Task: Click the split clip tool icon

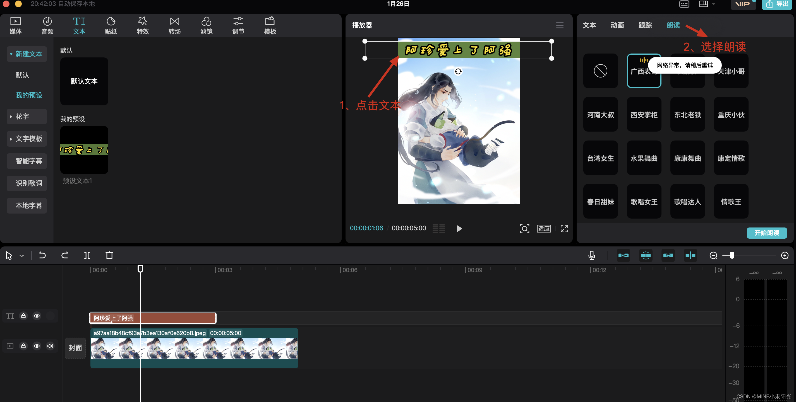Action: (x=87, y=255)
